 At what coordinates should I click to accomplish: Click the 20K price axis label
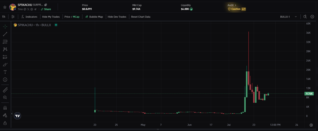coord(308,70)
